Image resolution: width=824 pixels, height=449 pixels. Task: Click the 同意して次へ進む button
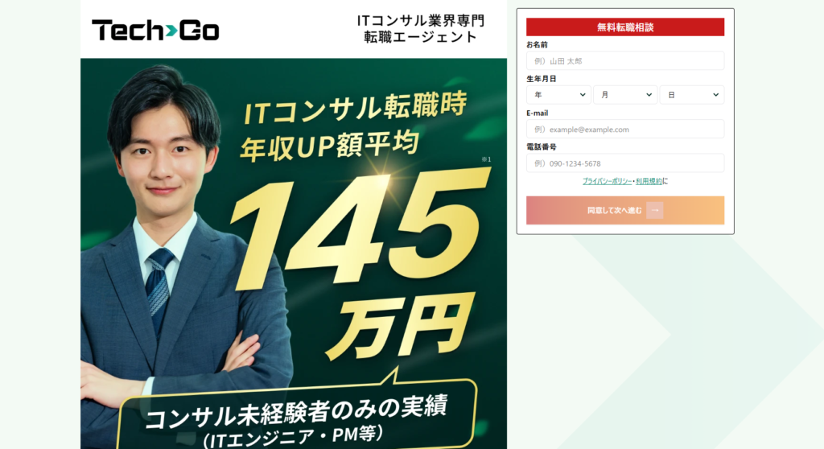[x=625, y=210]
